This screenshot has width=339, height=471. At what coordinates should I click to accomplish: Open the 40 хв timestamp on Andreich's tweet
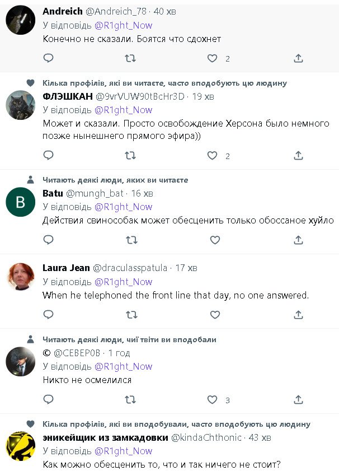pyautogui.click(x=166, y=11)
